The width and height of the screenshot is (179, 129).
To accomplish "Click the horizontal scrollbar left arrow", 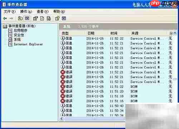I will 62,119.
